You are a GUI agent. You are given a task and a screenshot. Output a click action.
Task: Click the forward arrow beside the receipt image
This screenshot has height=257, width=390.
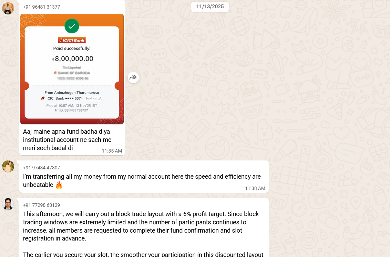click(133, 78)
